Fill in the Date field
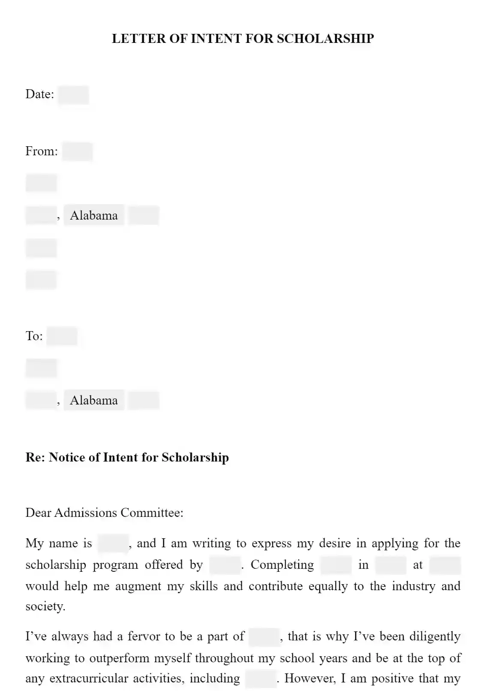This screenshot has height=691, width=486. tap(73, 95)
